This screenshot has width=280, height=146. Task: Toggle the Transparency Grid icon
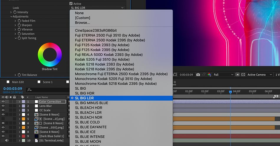(x=243, y=75)
